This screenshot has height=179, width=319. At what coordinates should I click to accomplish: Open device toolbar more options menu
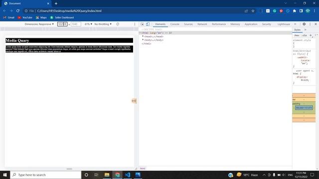click(135, 24)
